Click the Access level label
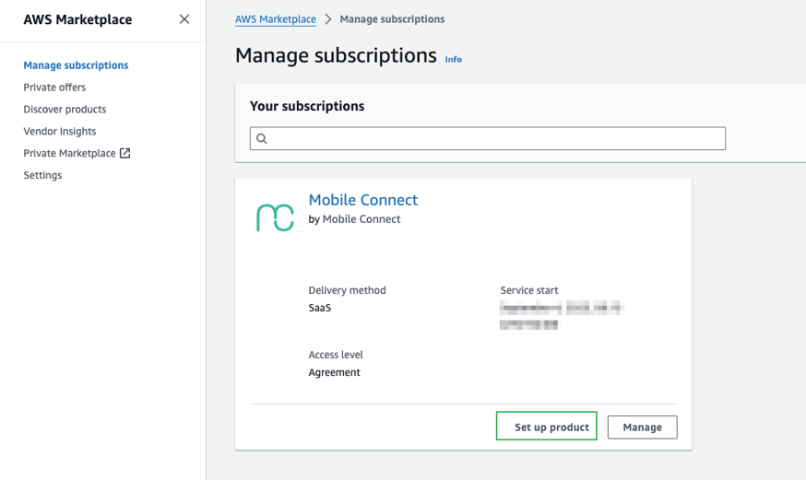This screenshot has height=480, width=806. pos(336,356)
